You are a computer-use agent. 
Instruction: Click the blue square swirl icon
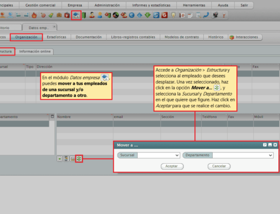[156, 15]
